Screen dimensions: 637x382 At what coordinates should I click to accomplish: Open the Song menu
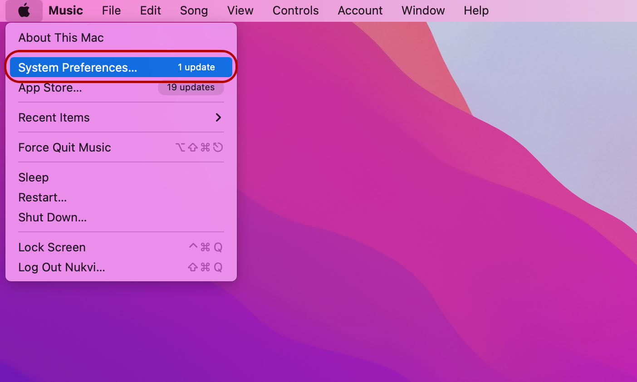pos(194,10)
